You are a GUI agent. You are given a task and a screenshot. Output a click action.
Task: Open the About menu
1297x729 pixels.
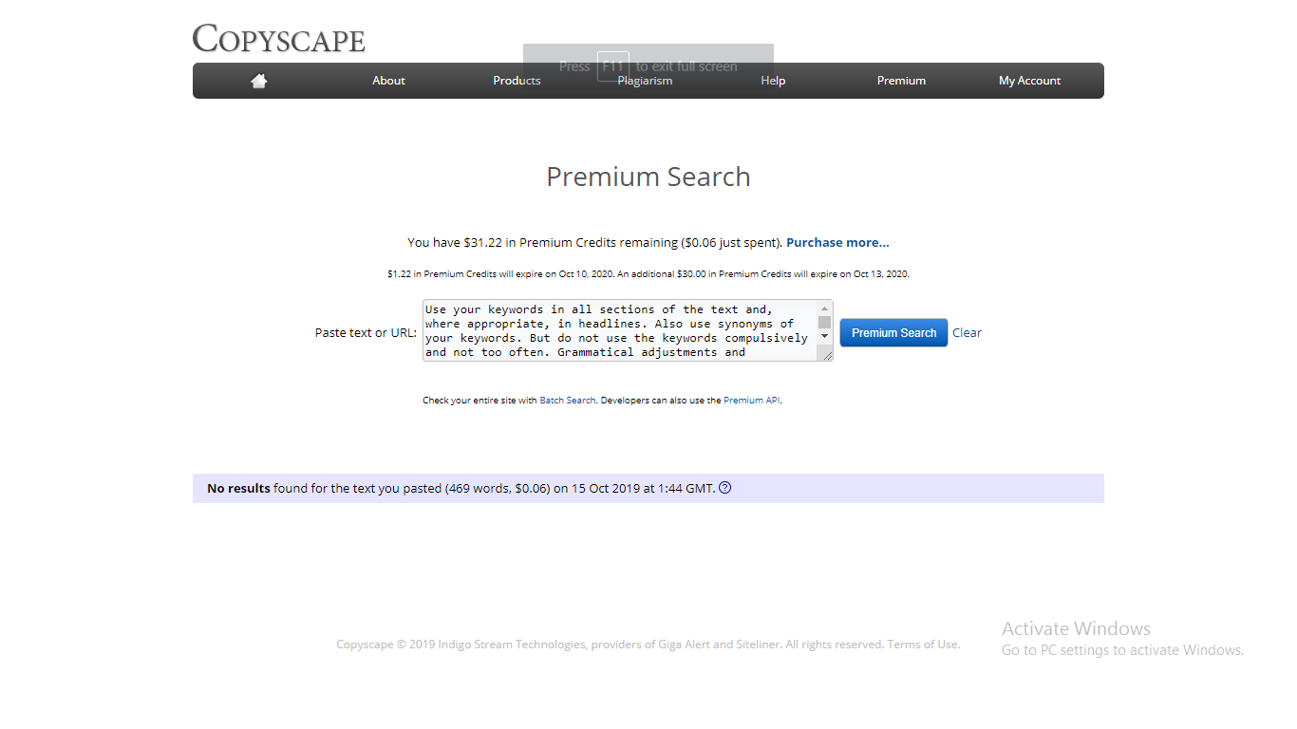click(388, 81)
